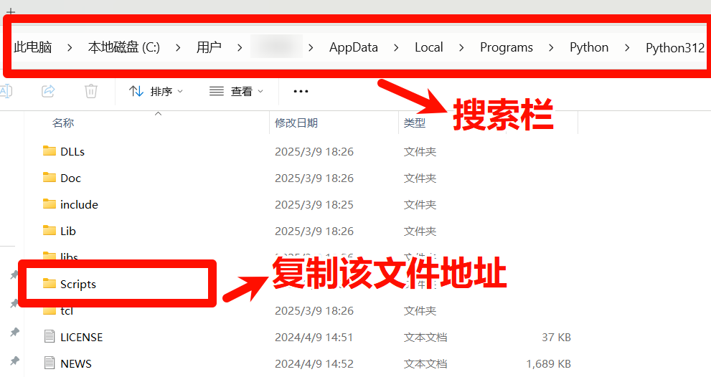Click the LICENSE text document icon
The width and height of the screenshot is (711, 377).
pos(50,337)
